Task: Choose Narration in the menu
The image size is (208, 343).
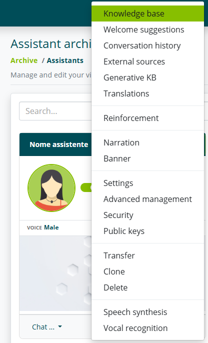Action: point(148,142)
